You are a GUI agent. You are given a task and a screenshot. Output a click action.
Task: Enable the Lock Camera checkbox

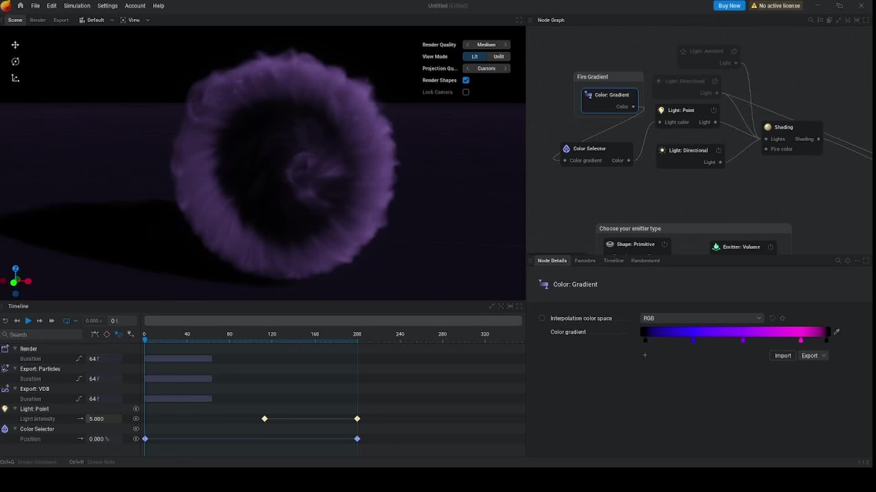tap(466, 92)
